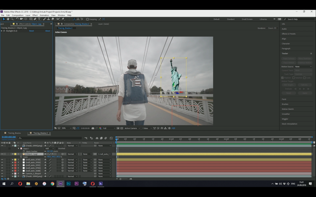Switch to the Tracing_Bounce timeline tab
Viewport: 316px width, 197px height.
tap(14, 133)
